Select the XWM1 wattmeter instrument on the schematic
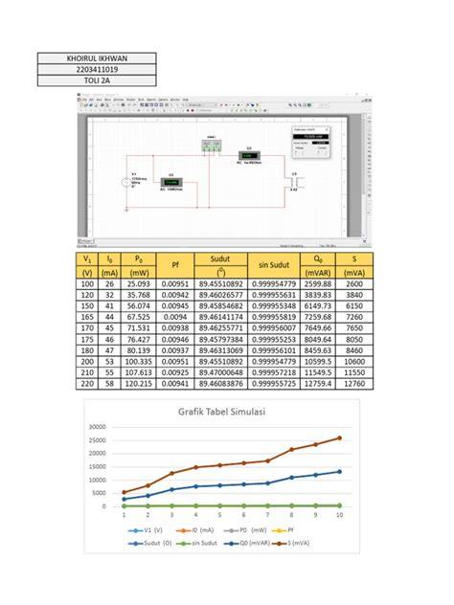454x605 pixels. pyautogui.click(x=211, y=146)
